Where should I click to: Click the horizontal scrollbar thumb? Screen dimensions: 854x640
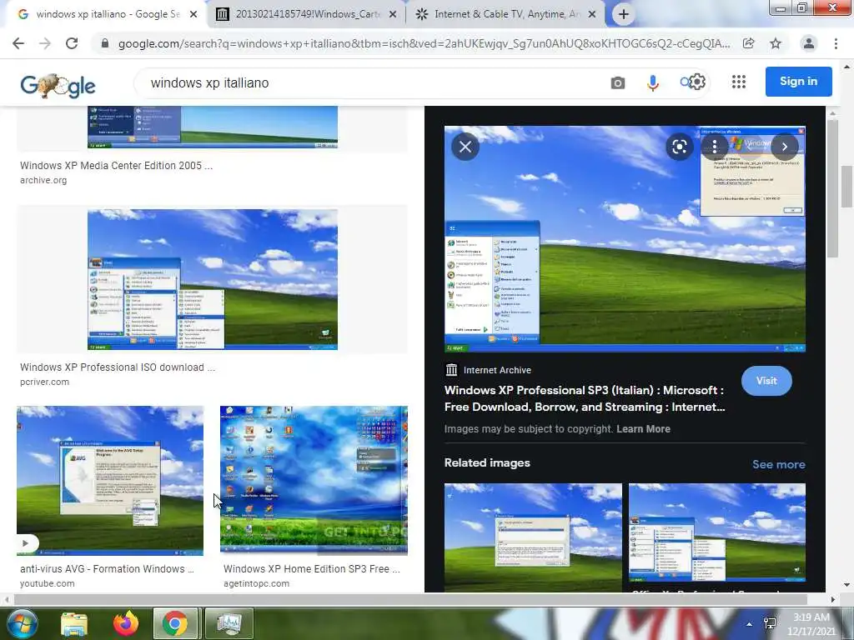(409, 599)
